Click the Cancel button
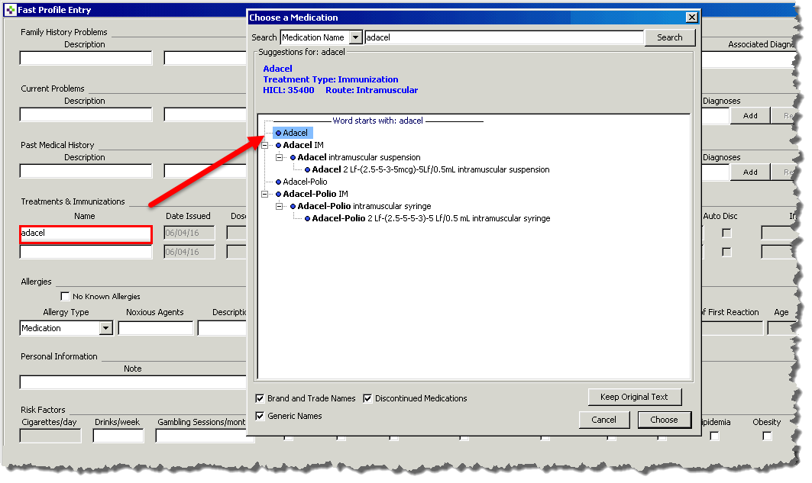 click(603, 420)
